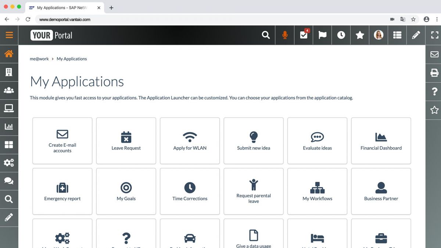Open the Request parental leave tile
441x248 pixels.
click(254, 191)
